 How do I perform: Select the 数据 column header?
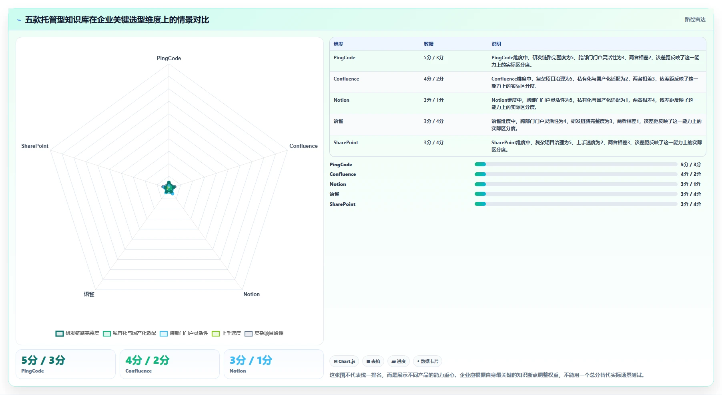click(x=429, y=44)
